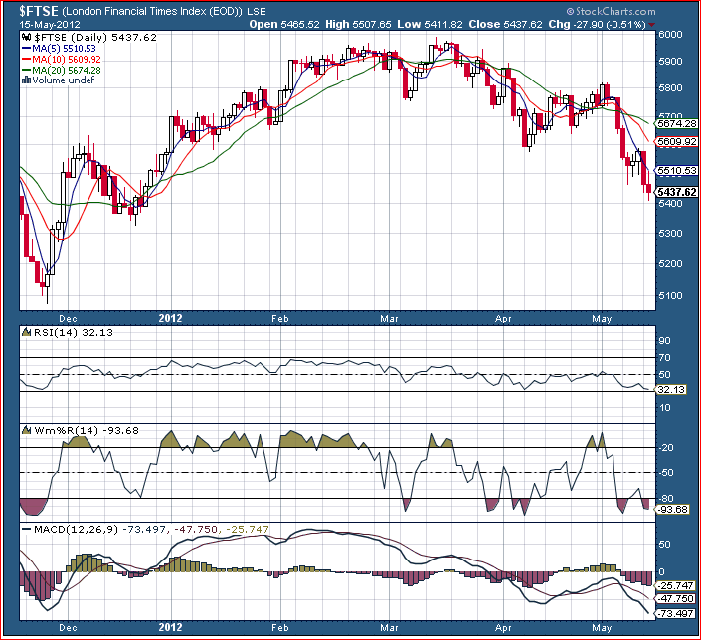701x640 pixels.
Task: Click the -73.497 MACD axis tag
Action: [x=675, y=613]
